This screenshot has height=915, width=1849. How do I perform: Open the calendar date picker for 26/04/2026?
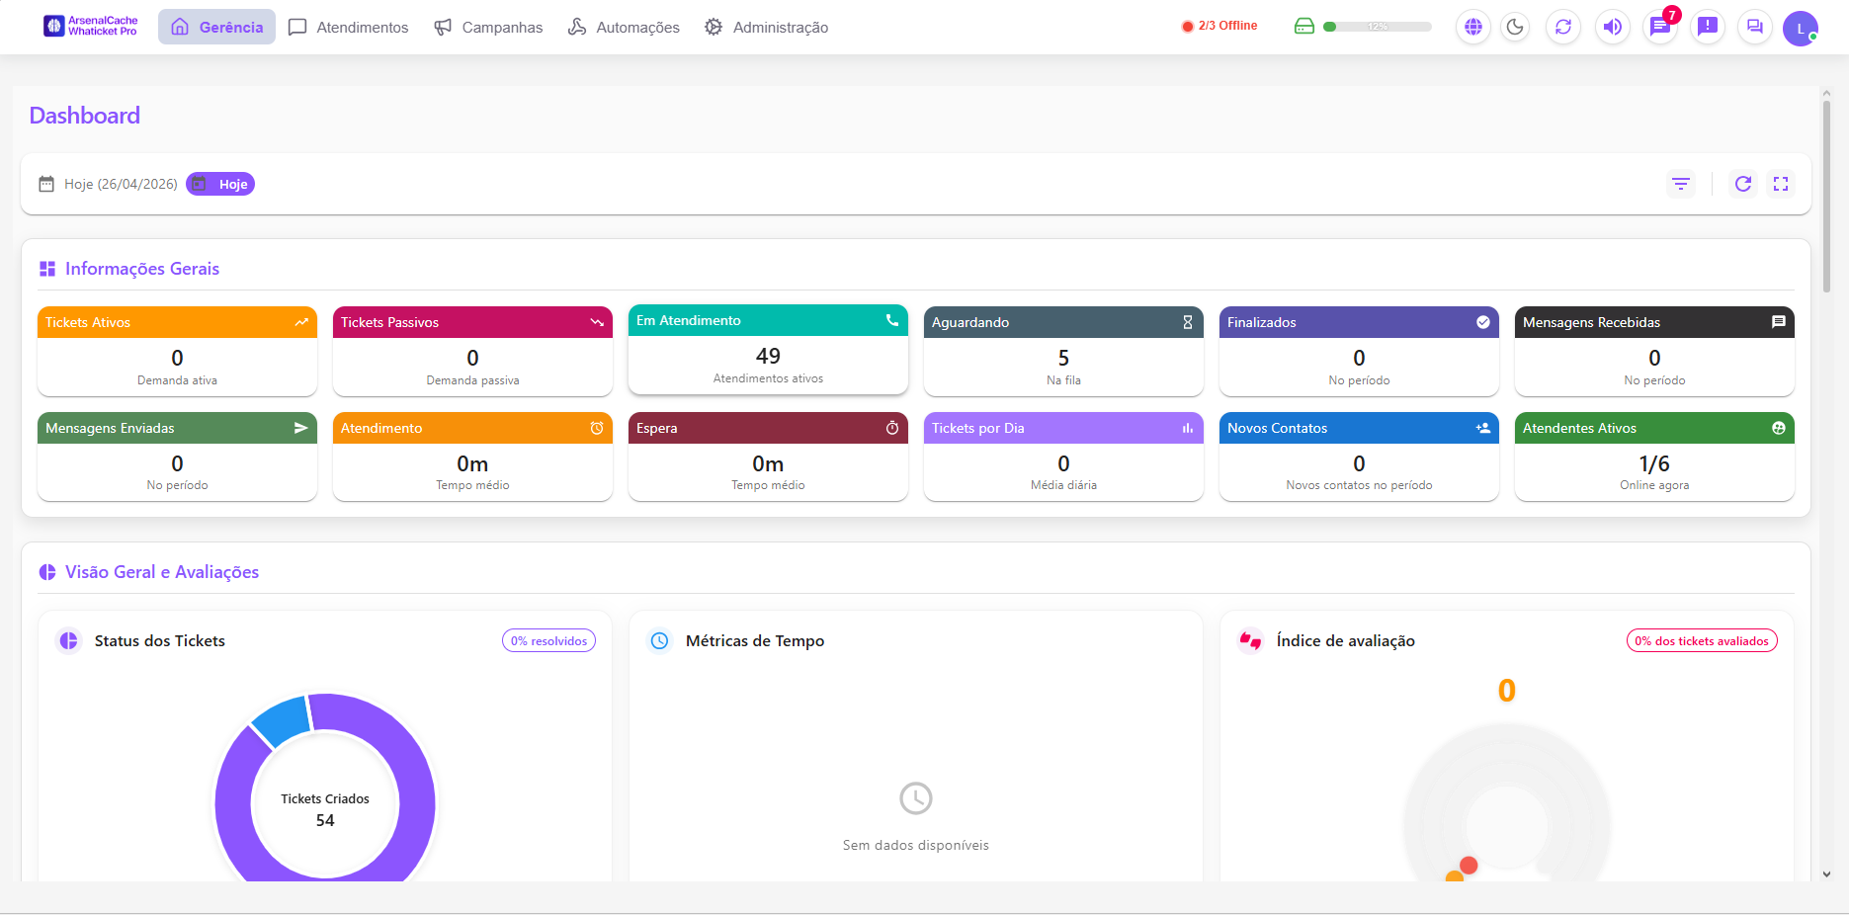(45, 184)
